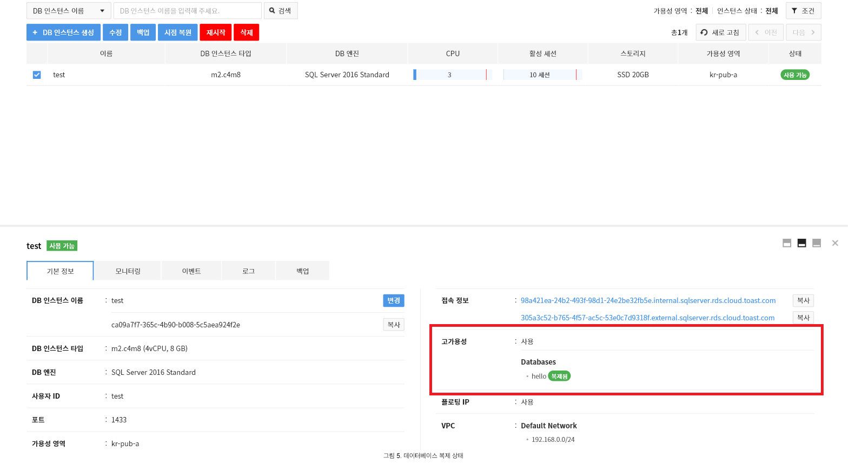Copy the instance ID with 복사 button
Image resolution: width=849 pixels, height=464 pixels.
point(394,325)
